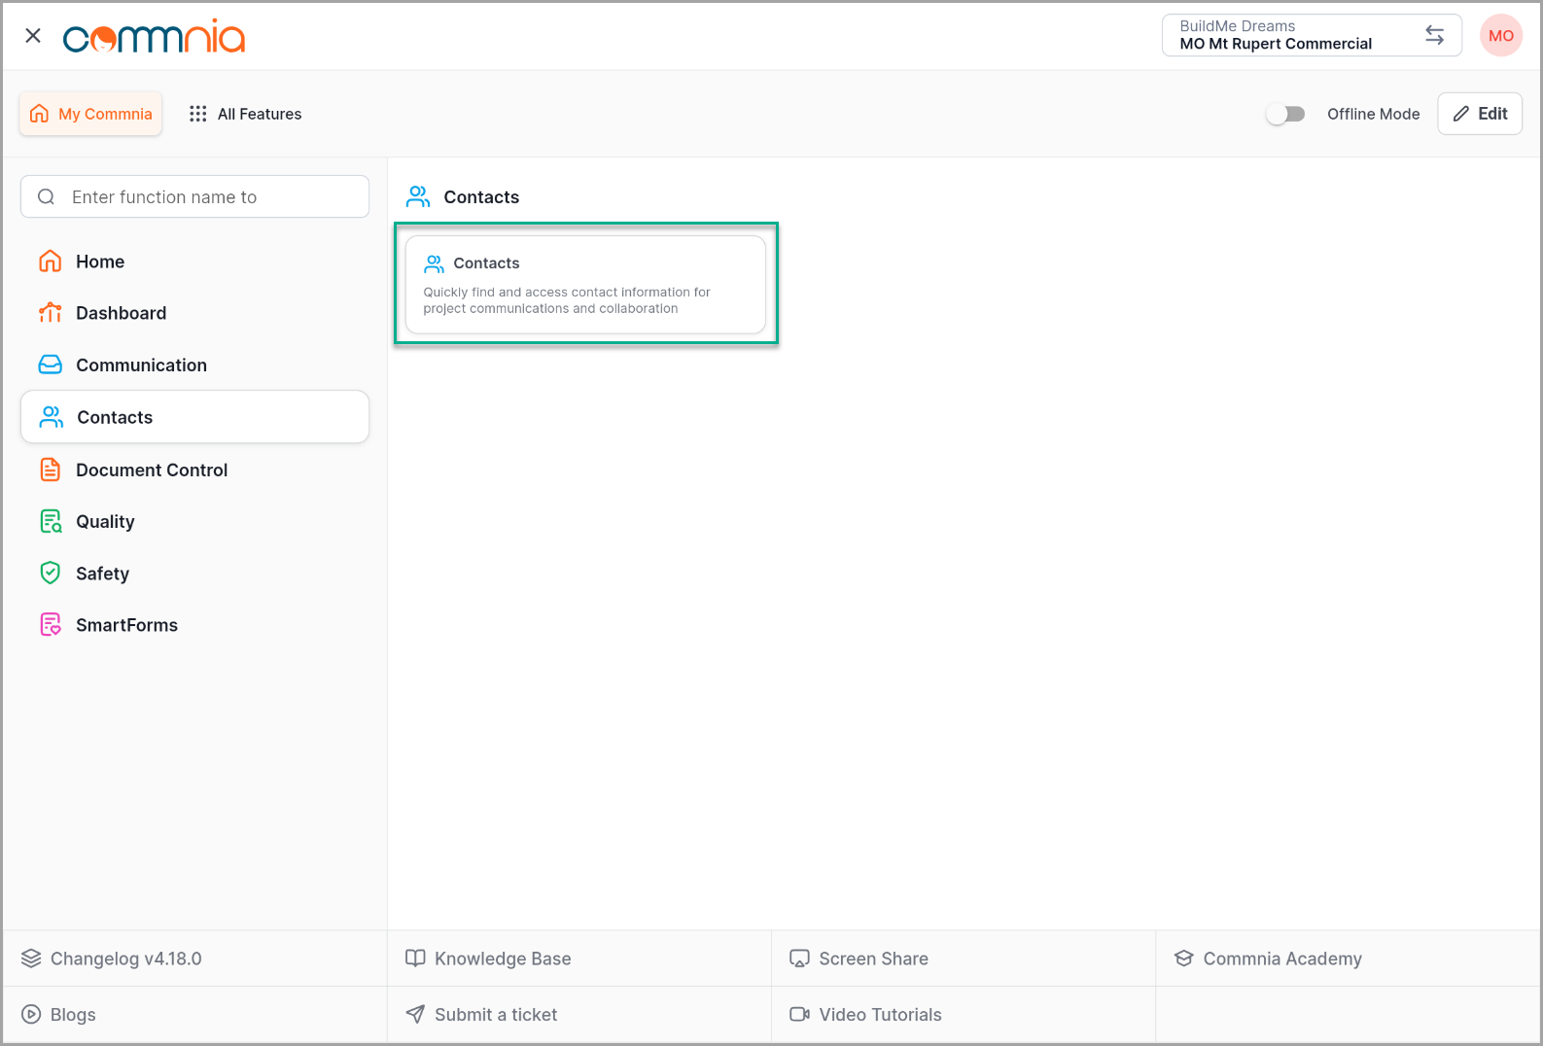Click the Safety shield icon
The width and height of the screenshot is (1543, 1046).
(x=50, y=574)
